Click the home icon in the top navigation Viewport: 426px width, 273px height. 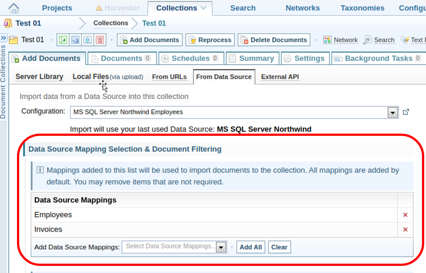14,8
